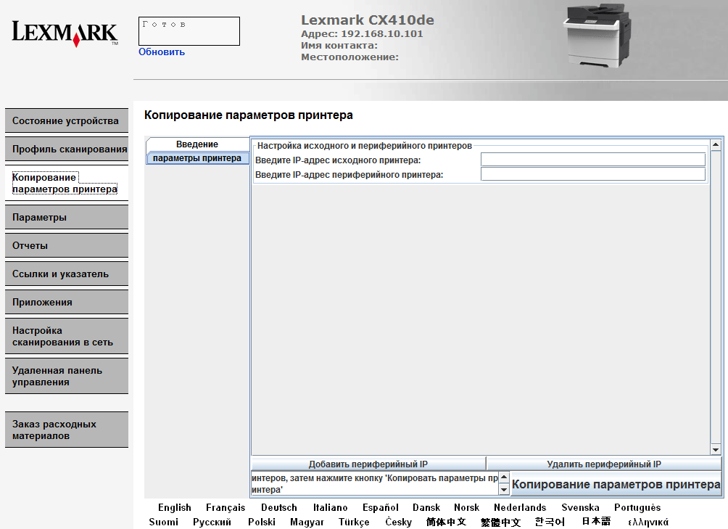728x529 pixels.
Task: Click down arrow of instruction text box
Action: coord(504,490)
